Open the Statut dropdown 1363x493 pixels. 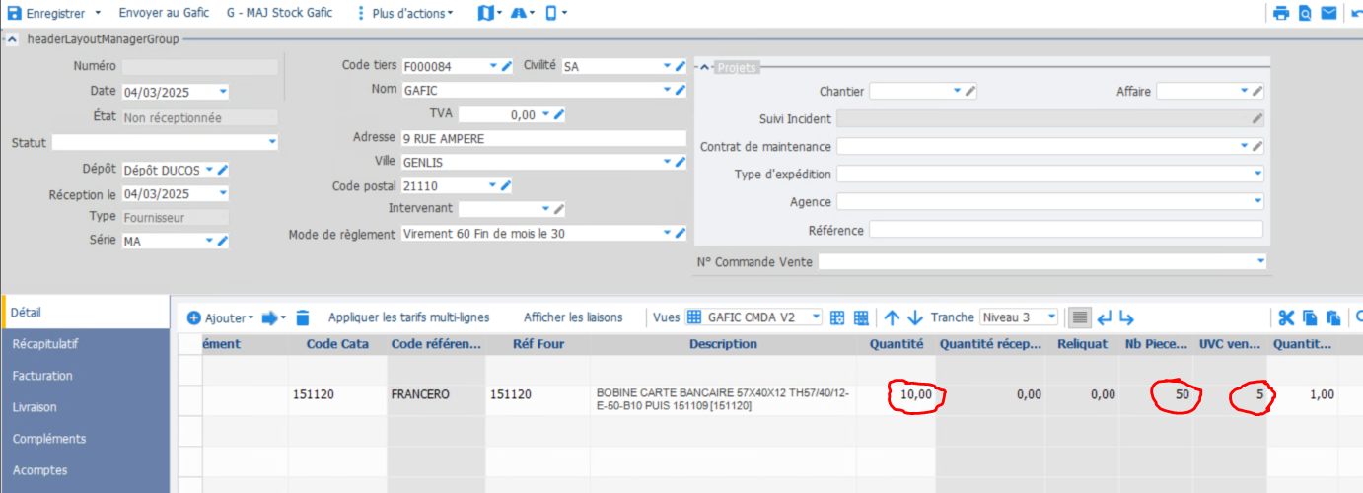(271, 143)
